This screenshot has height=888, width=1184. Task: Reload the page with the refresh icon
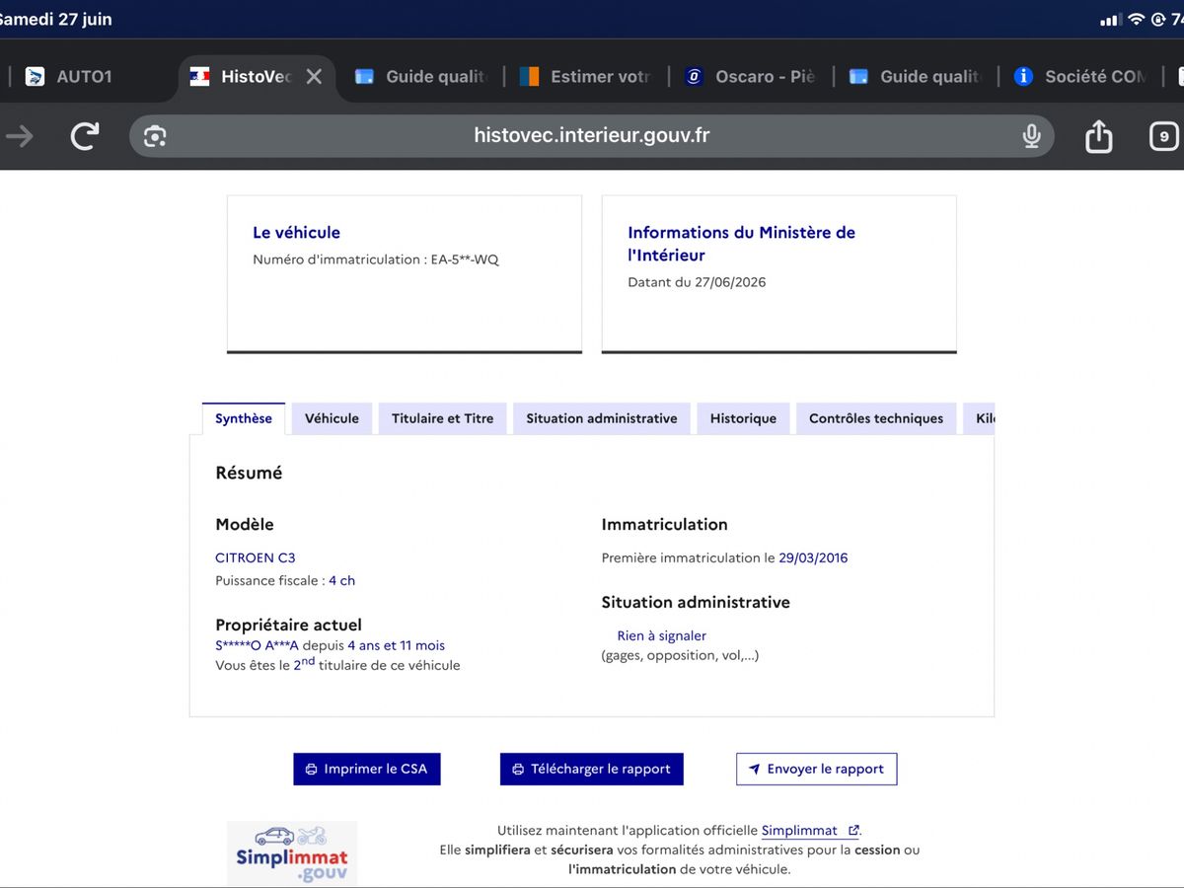pyautogui.click(x=85, y=136)
